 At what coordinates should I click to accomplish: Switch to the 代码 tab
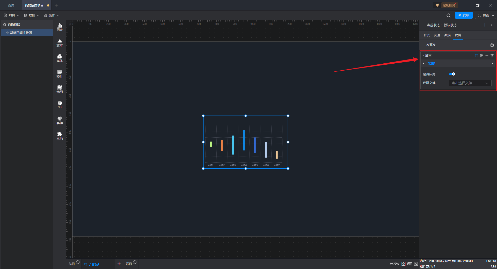pyautogui.click(x=458, y=35)
